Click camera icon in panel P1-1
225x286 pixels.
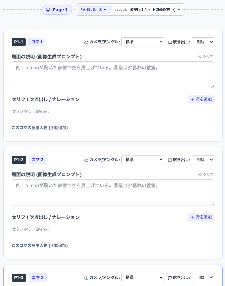(86, 42)
